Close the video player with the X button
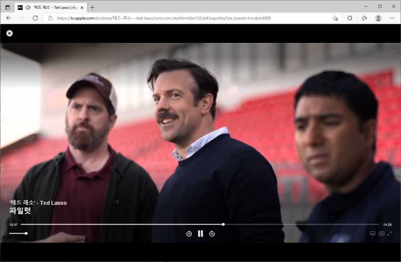The height and width of the screenshot is (262, 401). click(9, 33)
